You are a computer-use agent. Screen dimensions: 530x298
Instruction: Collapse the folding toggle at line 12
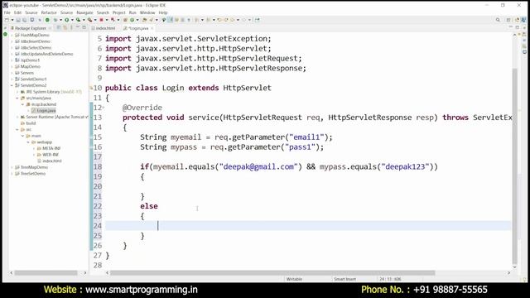click(x=103, y=108)
